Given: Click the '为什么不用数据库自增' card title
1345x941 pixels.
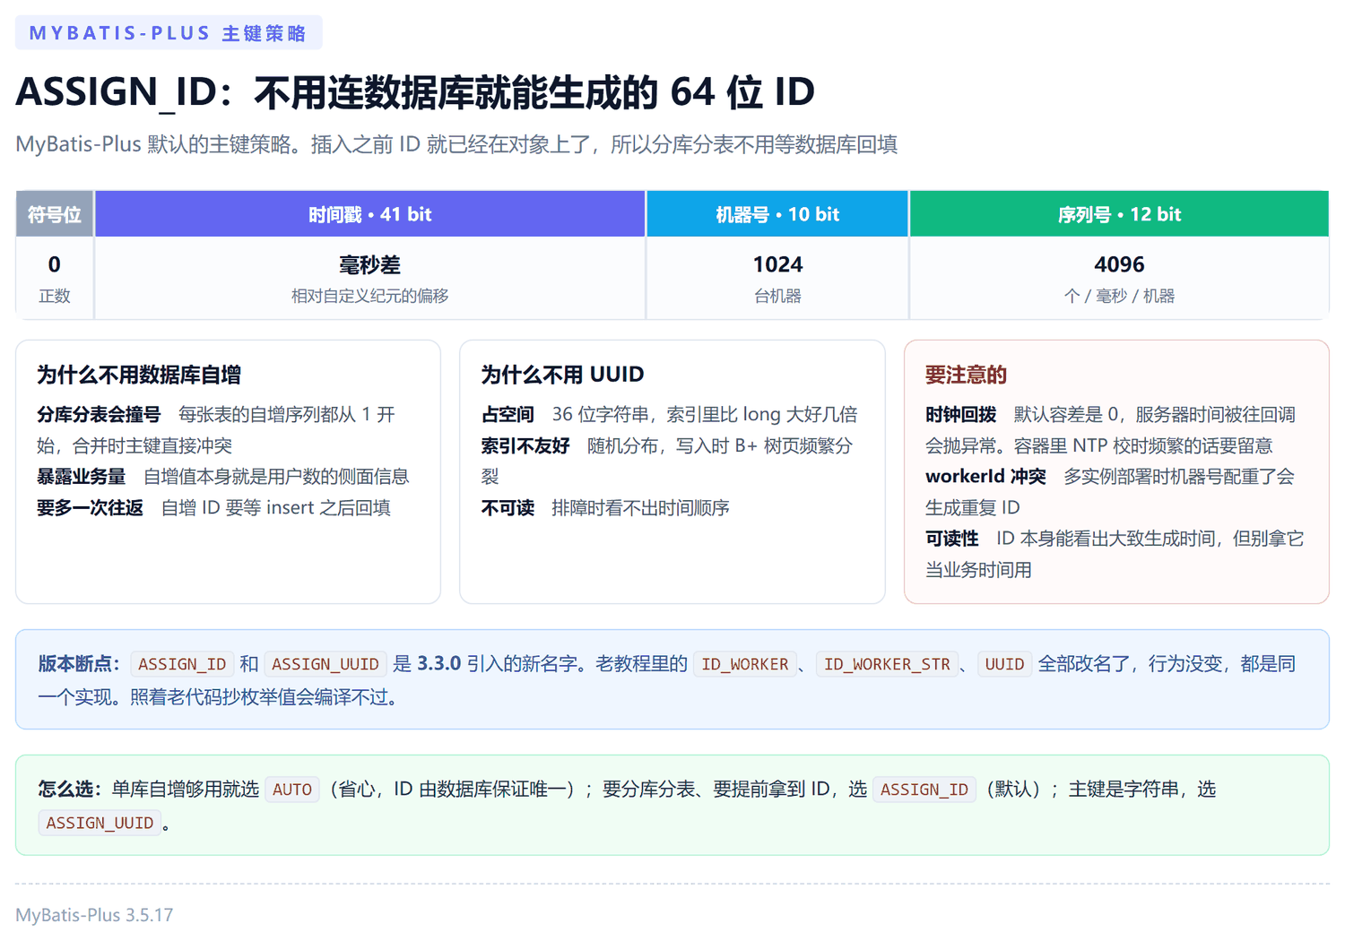Looking at the screenshot, I should click(x=139, y=375).
